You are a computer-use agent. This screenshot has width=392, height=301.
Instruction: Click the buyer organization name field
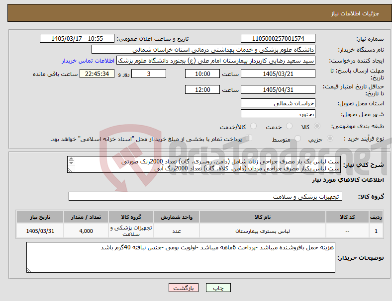(x=203, y=49)
